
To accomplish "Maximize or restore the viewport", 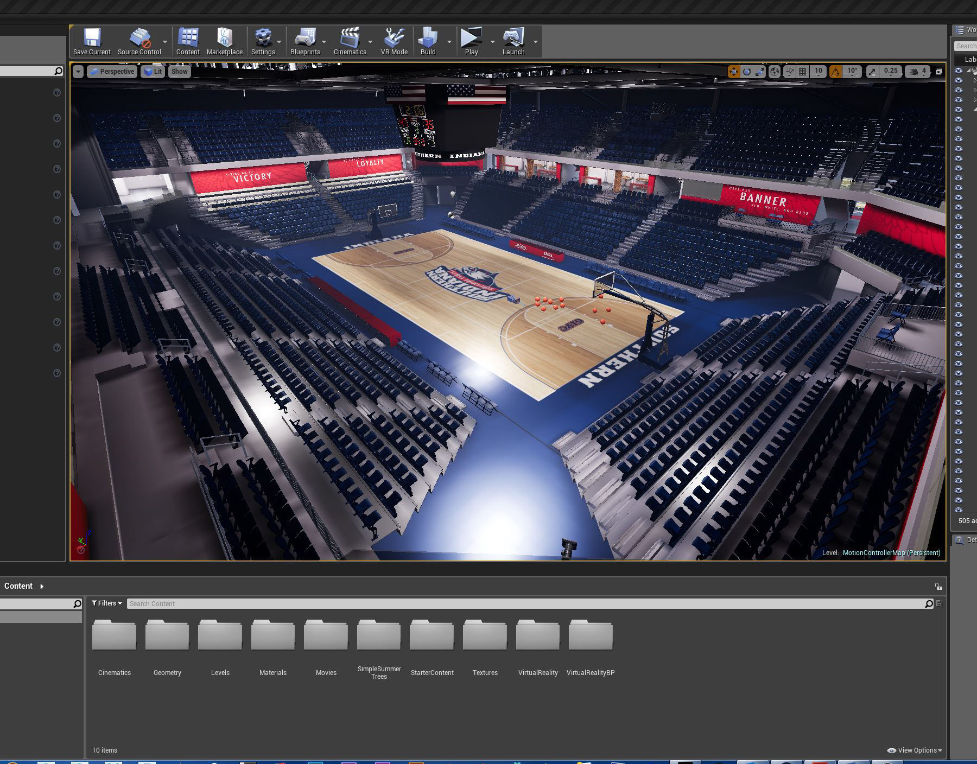I will pyautogui.click(x=938, y=72).
